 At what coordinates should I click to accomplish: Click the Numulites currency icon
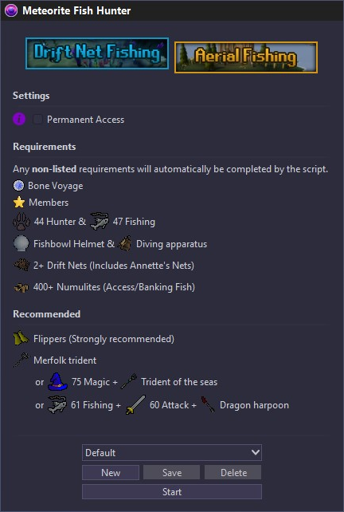coord(21,287)
